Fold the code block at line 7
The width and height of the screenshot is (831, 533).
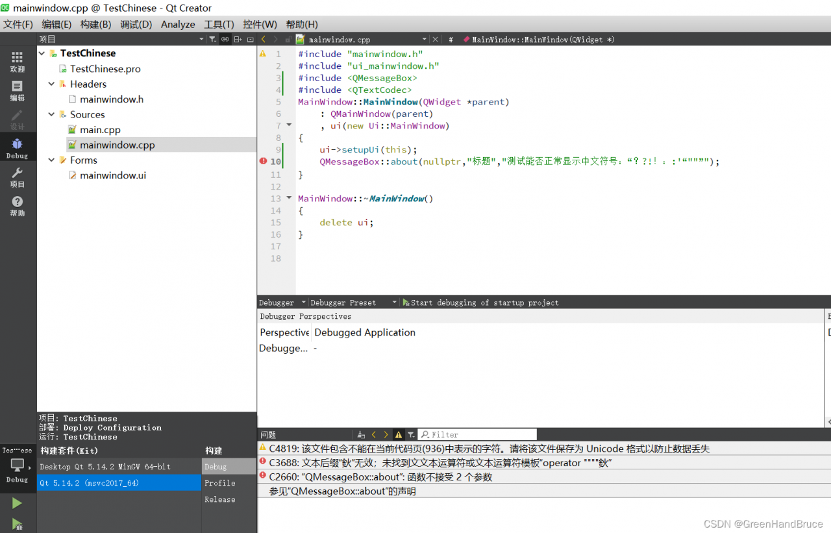tap(289, 125)
